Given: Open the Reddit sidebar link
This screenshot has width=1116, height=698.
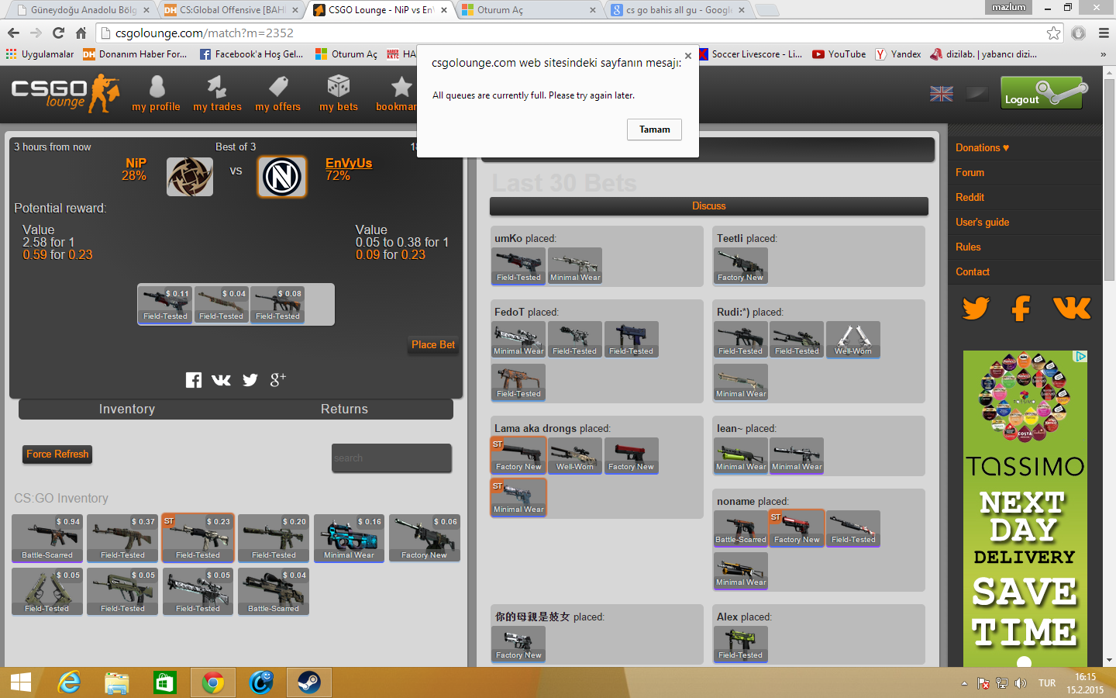Looking at the screenshot, I should pyautogui.click(x=970, y=198).
